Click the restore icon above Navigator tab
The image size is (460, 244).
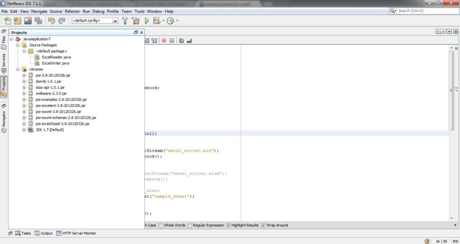click(4, 106)
